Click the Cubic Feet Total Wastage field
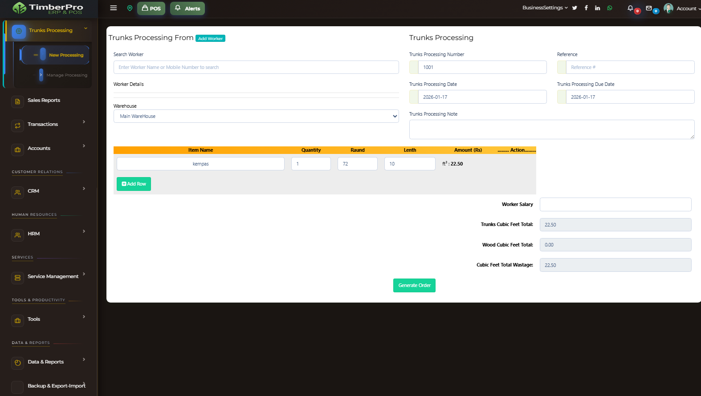The height and width of the screenshot is (396, 701). click(x=615, y=265)
